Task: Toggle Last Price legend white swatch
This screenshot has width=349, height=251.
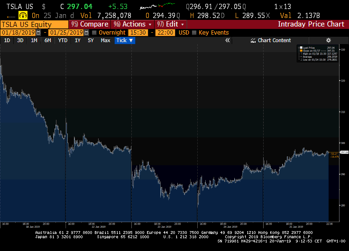Action: coord(301,47)
